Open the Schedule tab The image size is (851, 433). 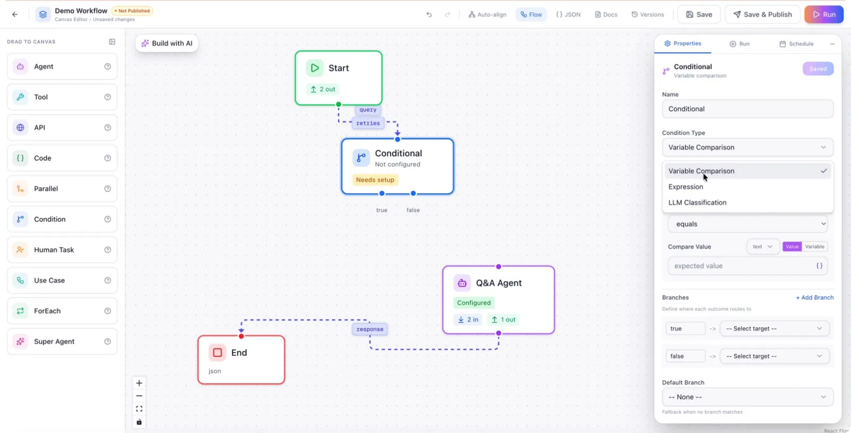coord(796,44)
